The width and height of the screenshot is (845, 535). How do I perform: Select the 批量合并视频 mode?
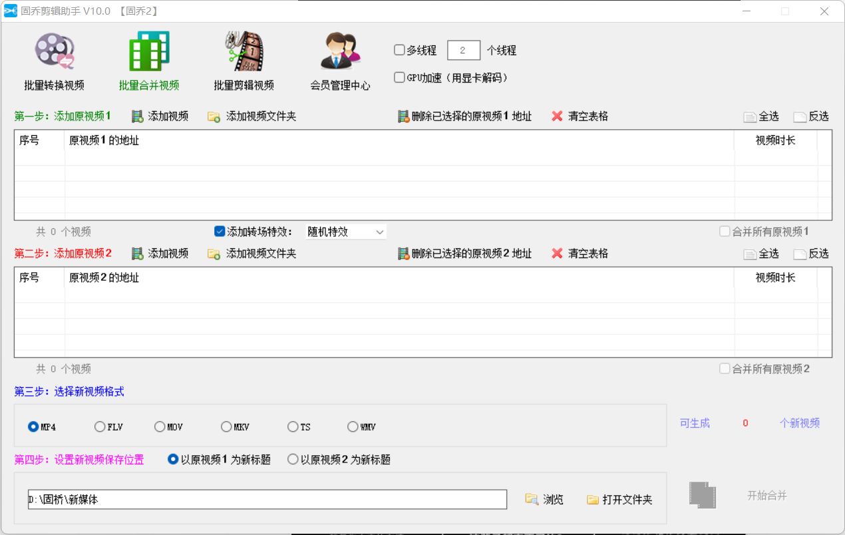pyautogui.click(x=149, y=61)
